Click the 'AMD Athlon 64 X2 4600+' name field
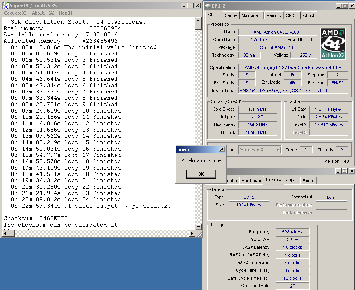 click(277, 32)
